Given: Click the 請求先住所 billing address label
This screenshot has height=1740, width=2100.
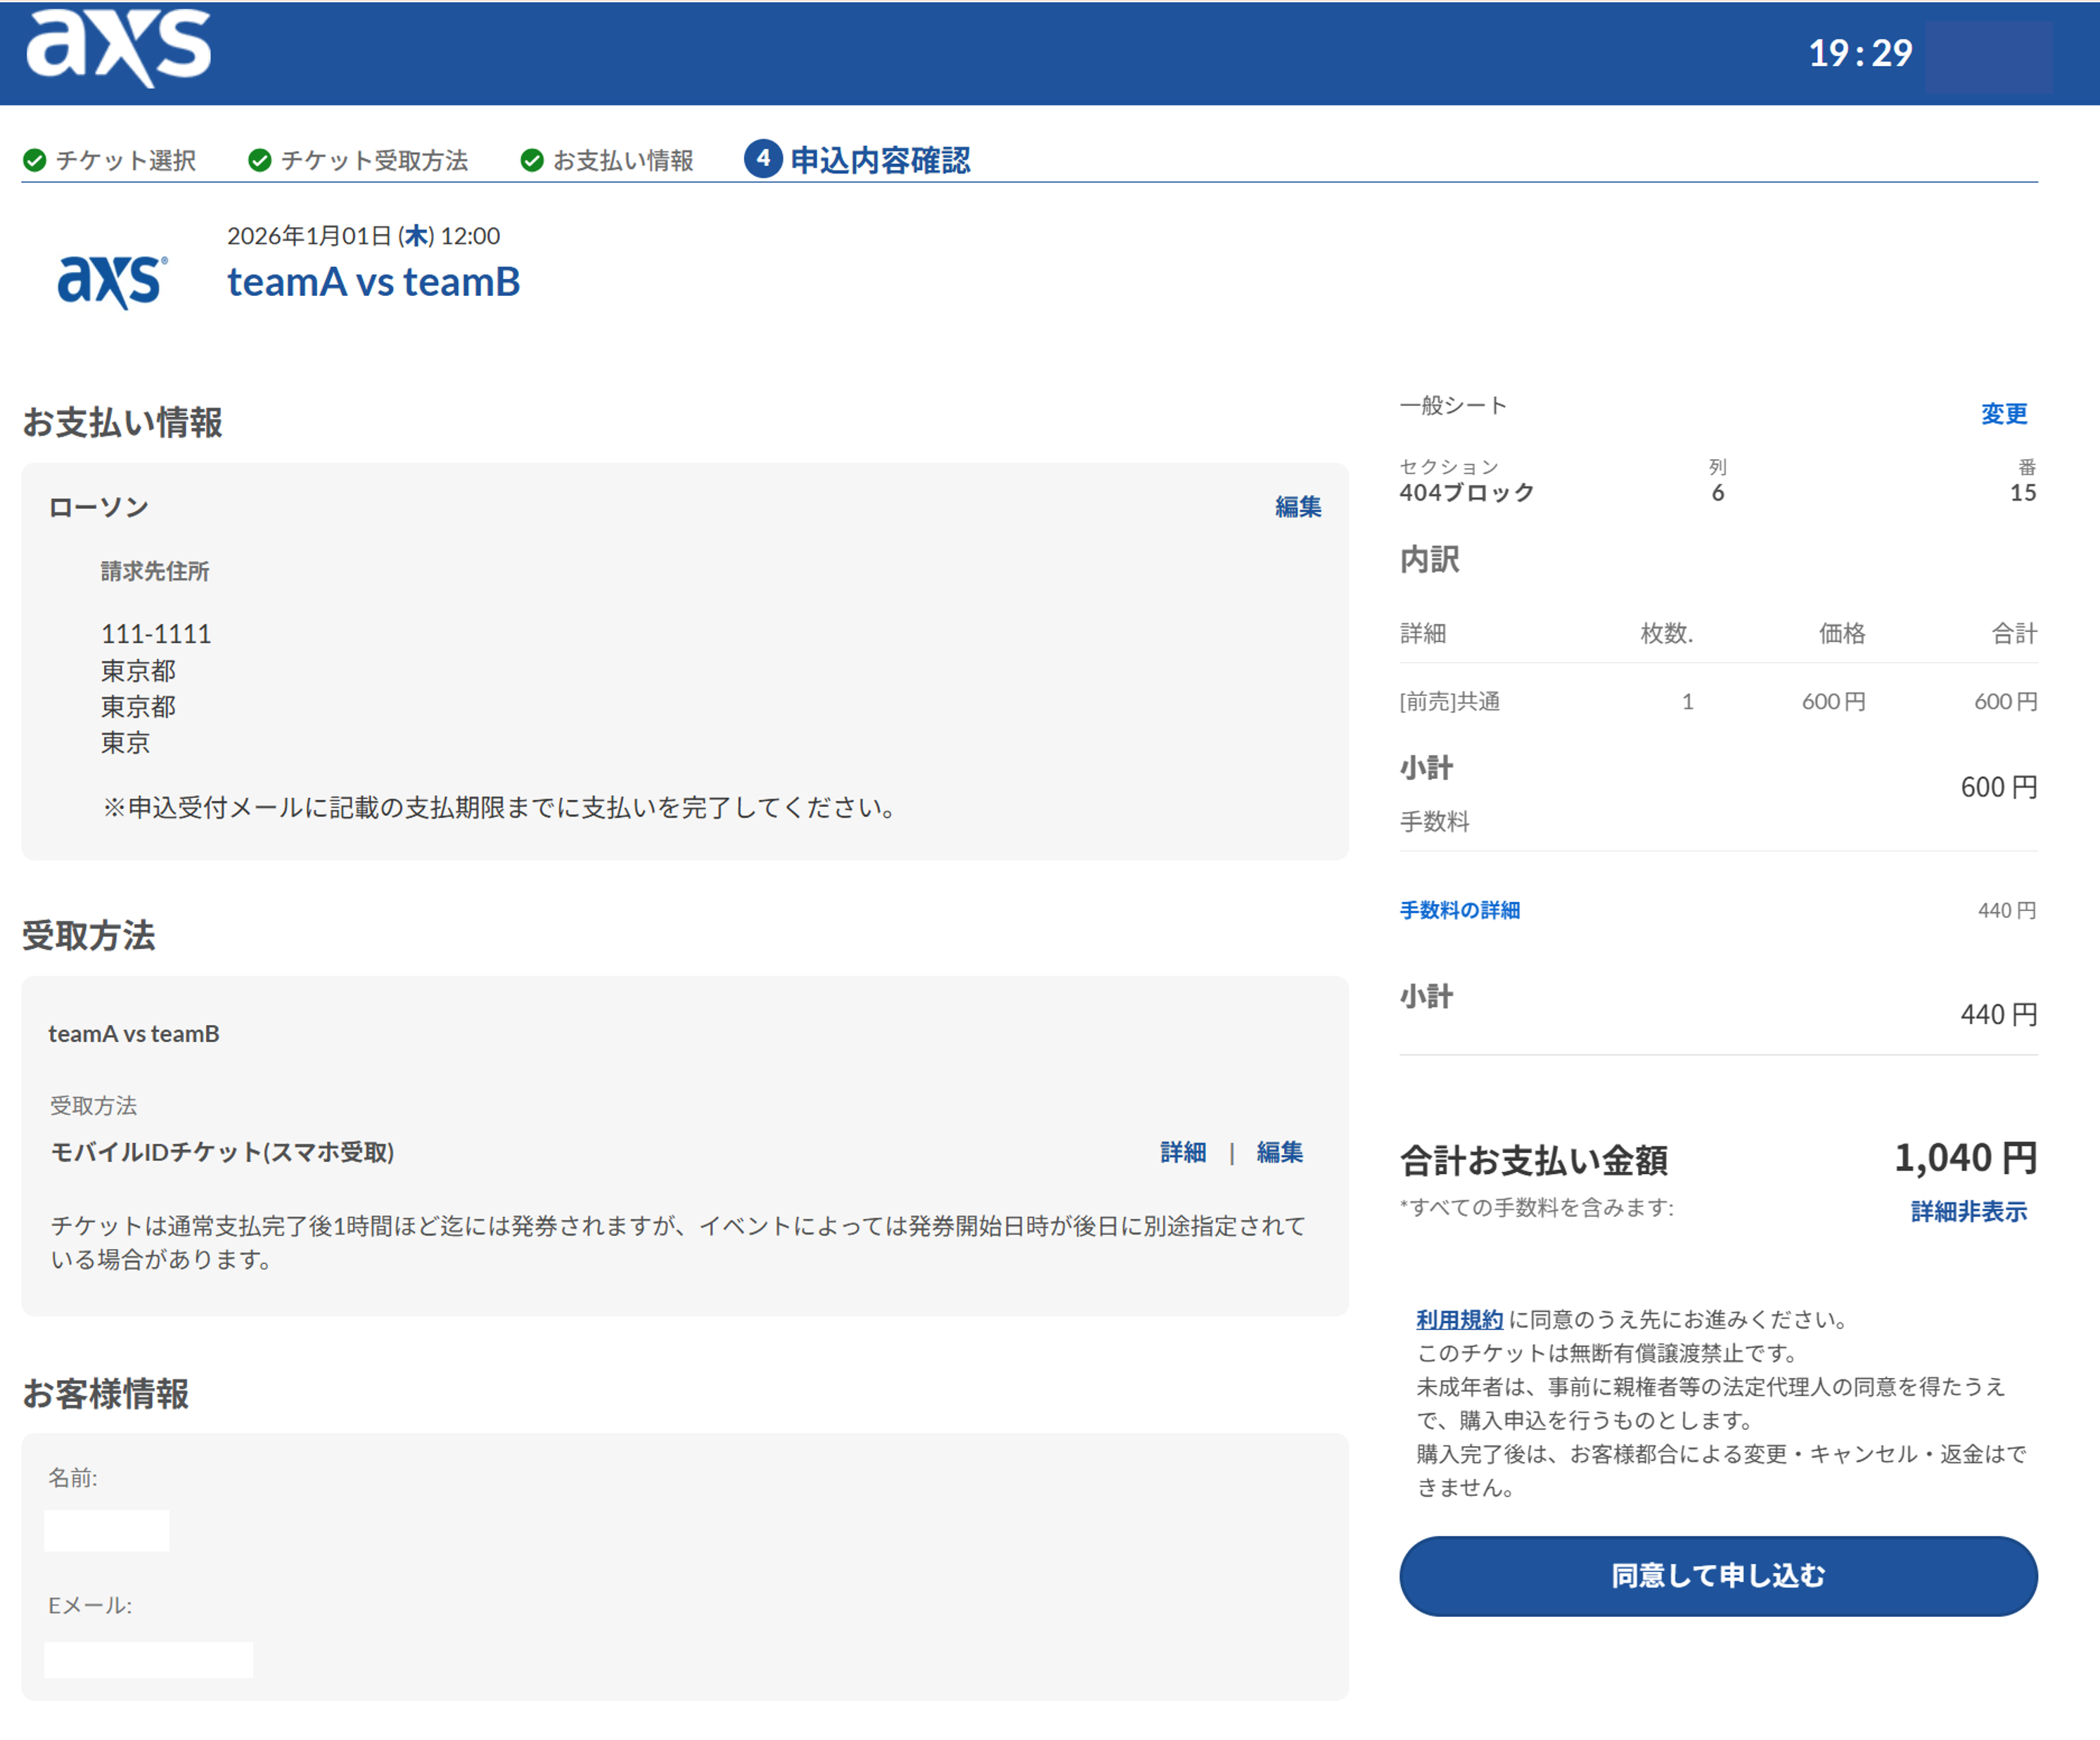Looking at the screenshot, I should pyautogui.click(x=155, y=572).
